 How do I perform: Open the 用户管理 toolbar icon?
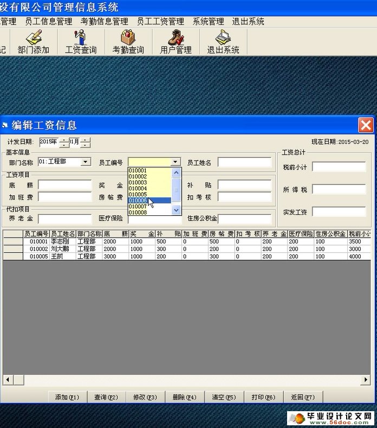176,42
